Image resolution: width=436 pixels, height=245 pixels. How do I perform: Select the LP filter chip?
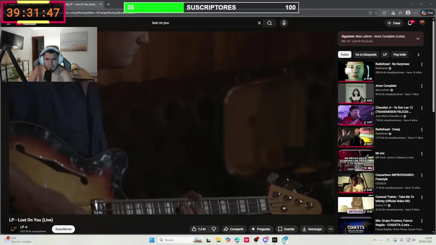pos(385,54)
